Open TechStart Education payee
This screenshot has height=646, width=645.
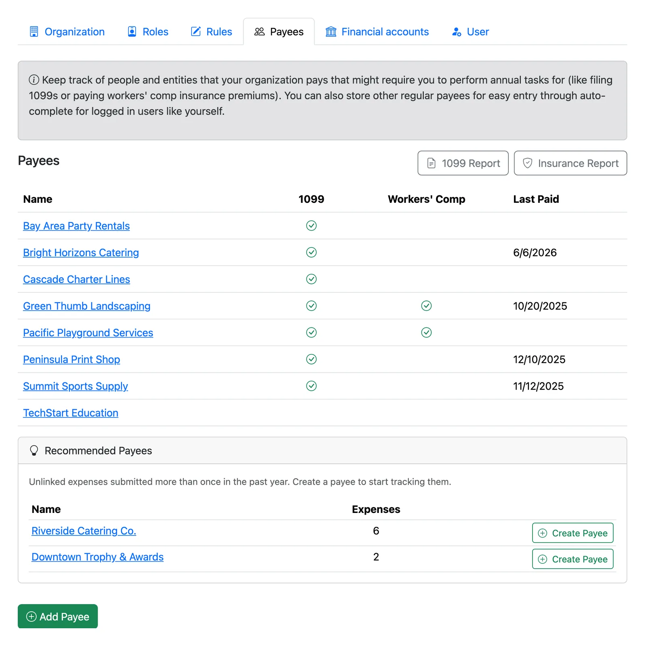point(71,413)
